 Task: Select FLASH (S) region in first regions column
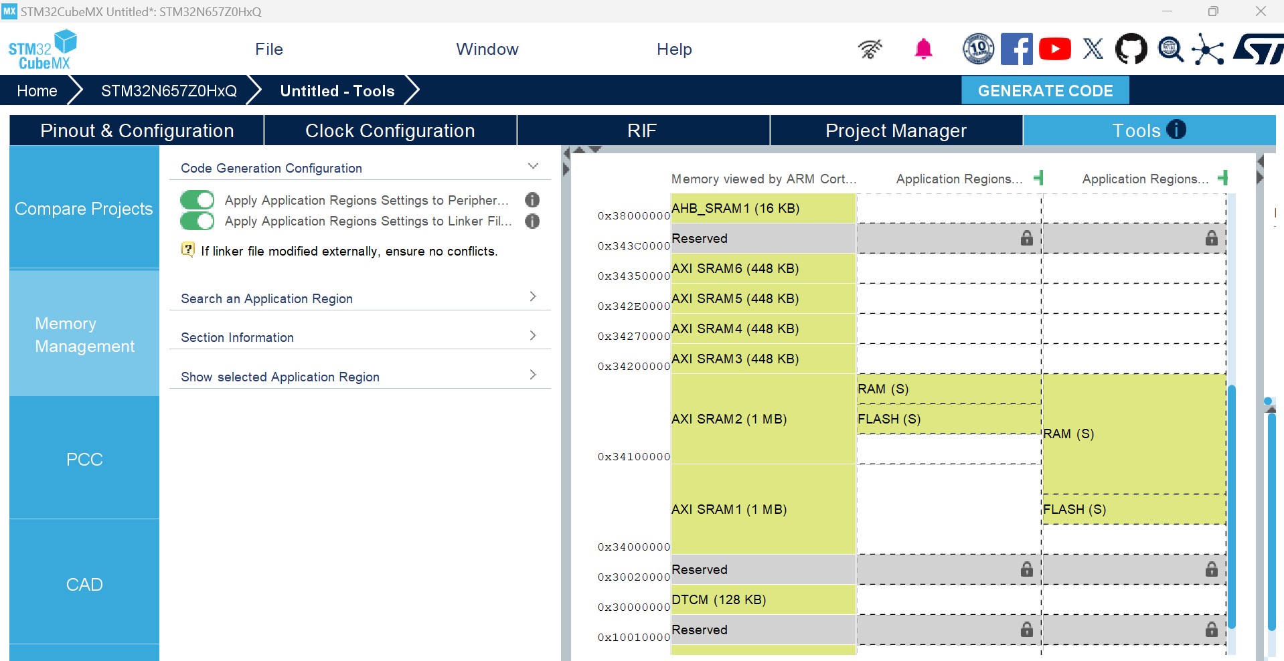[949, 419]
